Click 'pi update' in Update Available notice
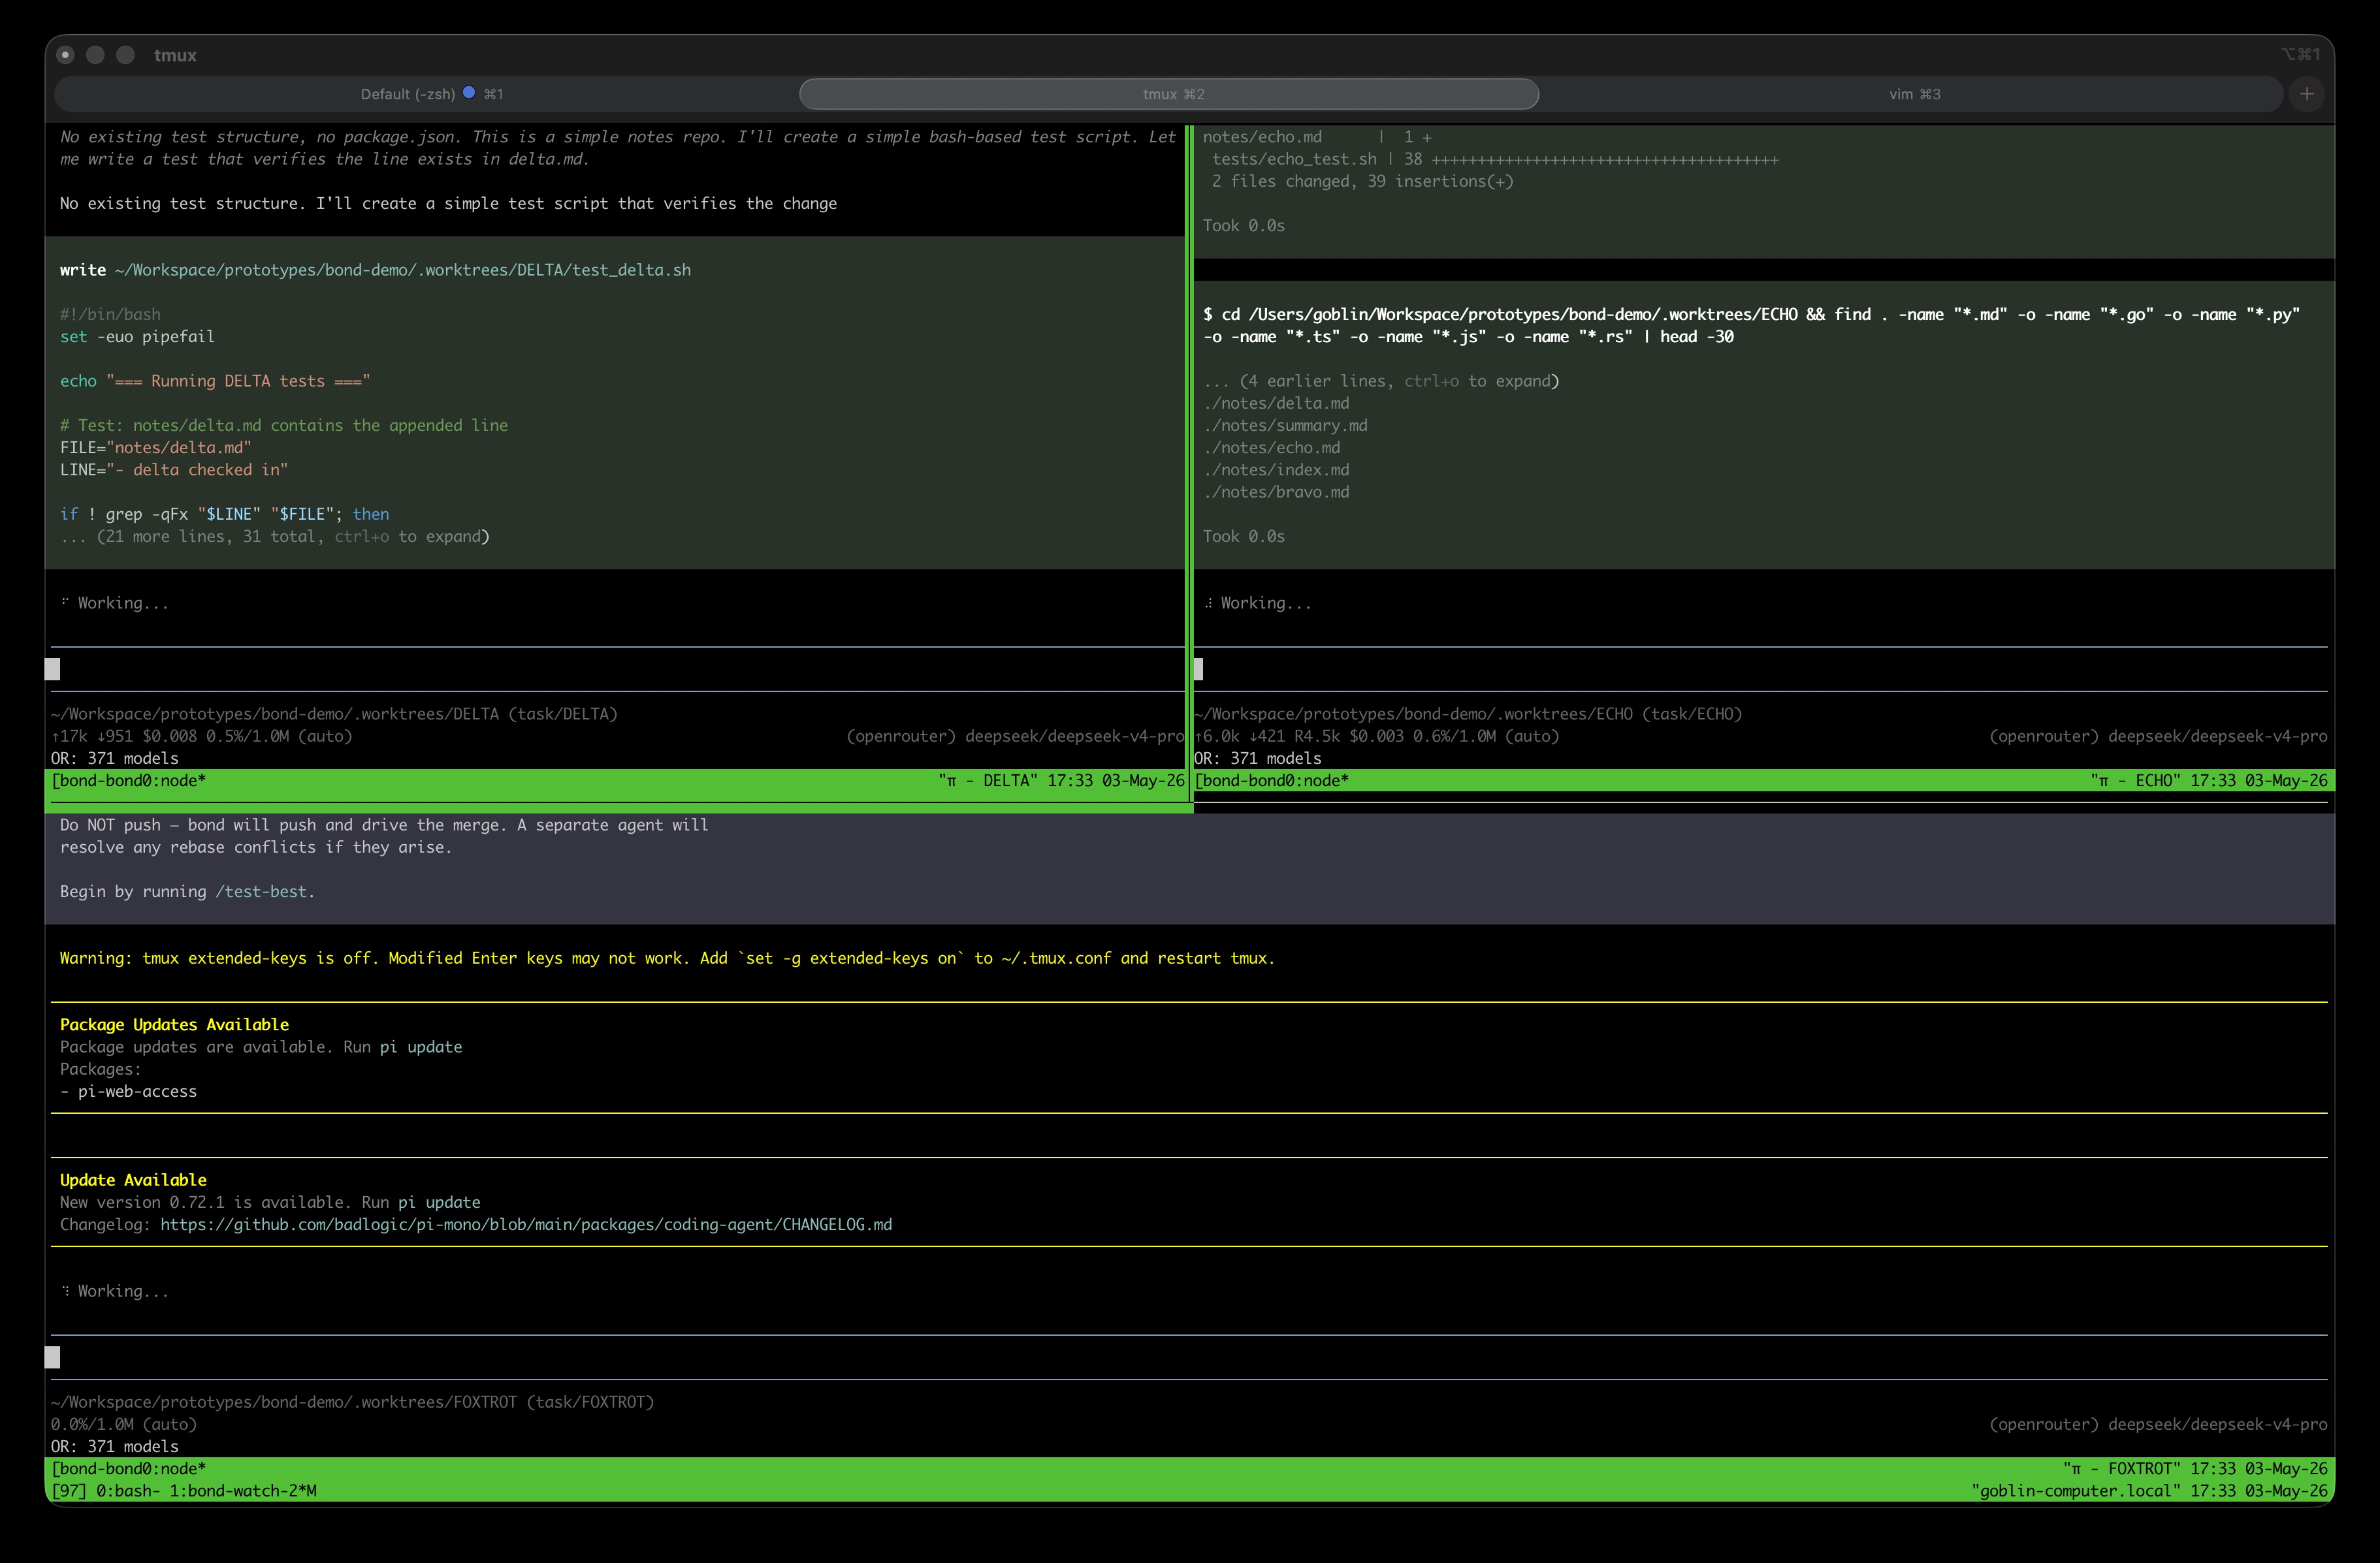Image resolution: width=2380 pixels, height=1563 pixels. coord(439,1202)
